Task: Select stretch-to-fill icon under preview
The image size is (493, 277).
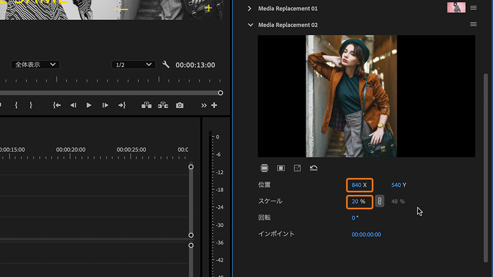Action: 297,168
